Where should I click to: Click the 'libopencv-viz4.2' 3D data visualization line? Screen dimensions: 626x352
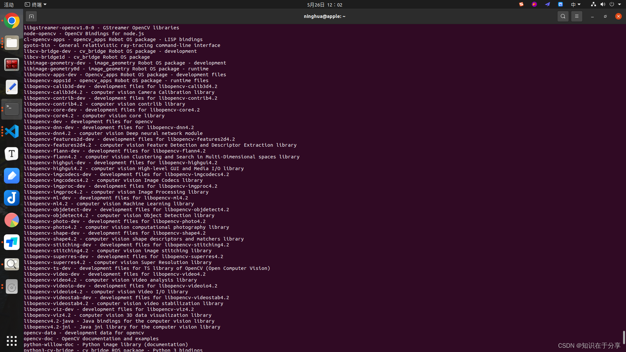click(117, 315)
